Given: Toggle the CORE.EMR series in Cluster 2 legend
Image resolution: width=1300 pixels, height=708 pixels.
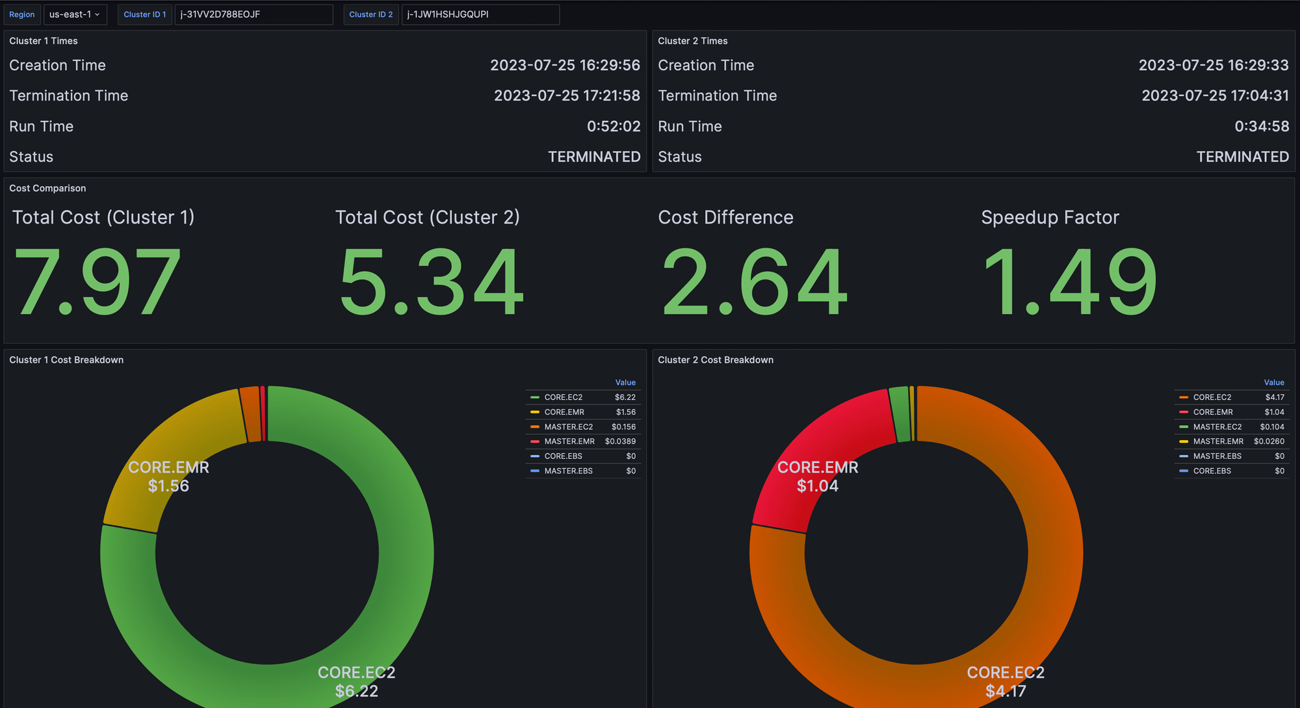Looking at the screenshot, I should coord(1211,412).
